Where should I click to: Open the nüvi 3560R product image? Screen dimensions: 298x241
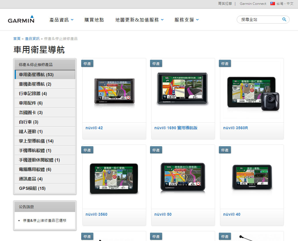253,93
